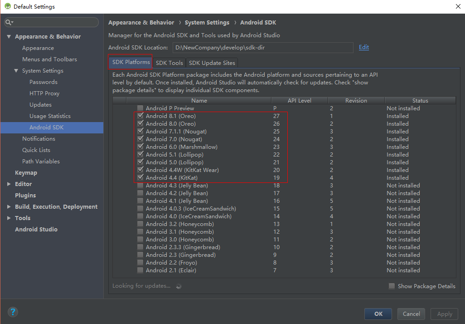Screen dimensions: 465x324
Task: Uncheck Android 8.1 (Oreo) checkbox
Action: [x=140, y=116]
